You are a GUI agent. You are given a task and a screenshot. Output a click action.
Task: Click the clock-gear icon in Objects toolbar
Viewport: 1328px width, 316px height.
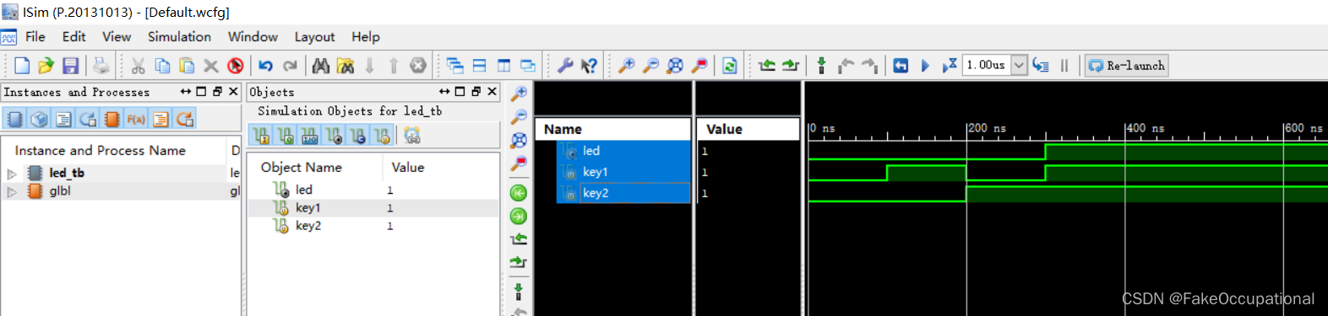tap(412, 136)
